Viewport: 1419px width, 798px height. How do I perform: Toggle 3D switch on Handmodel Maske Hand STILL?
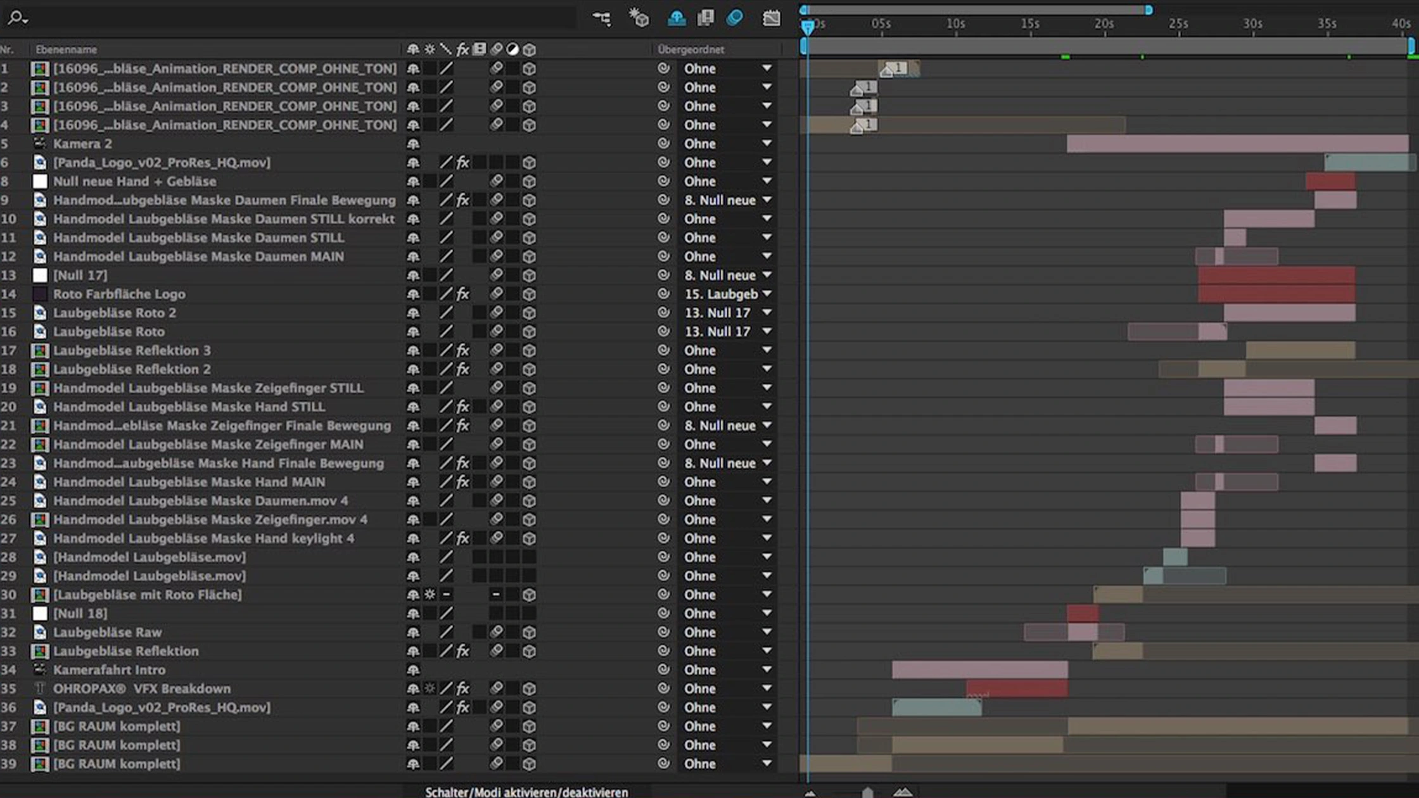(x=529, y=407)
